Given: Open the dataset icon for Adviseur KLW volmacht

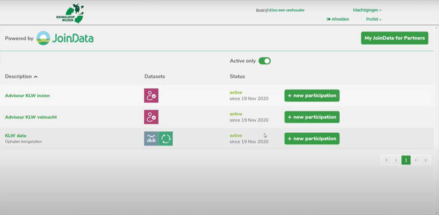Looking at the screenshot, I should pos(151,117).
